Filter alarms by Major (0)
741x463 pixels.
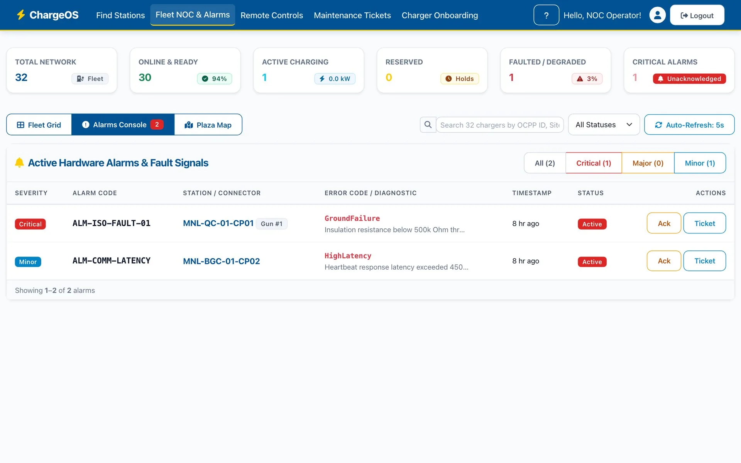pyautogui.click(x=648, y=163)
